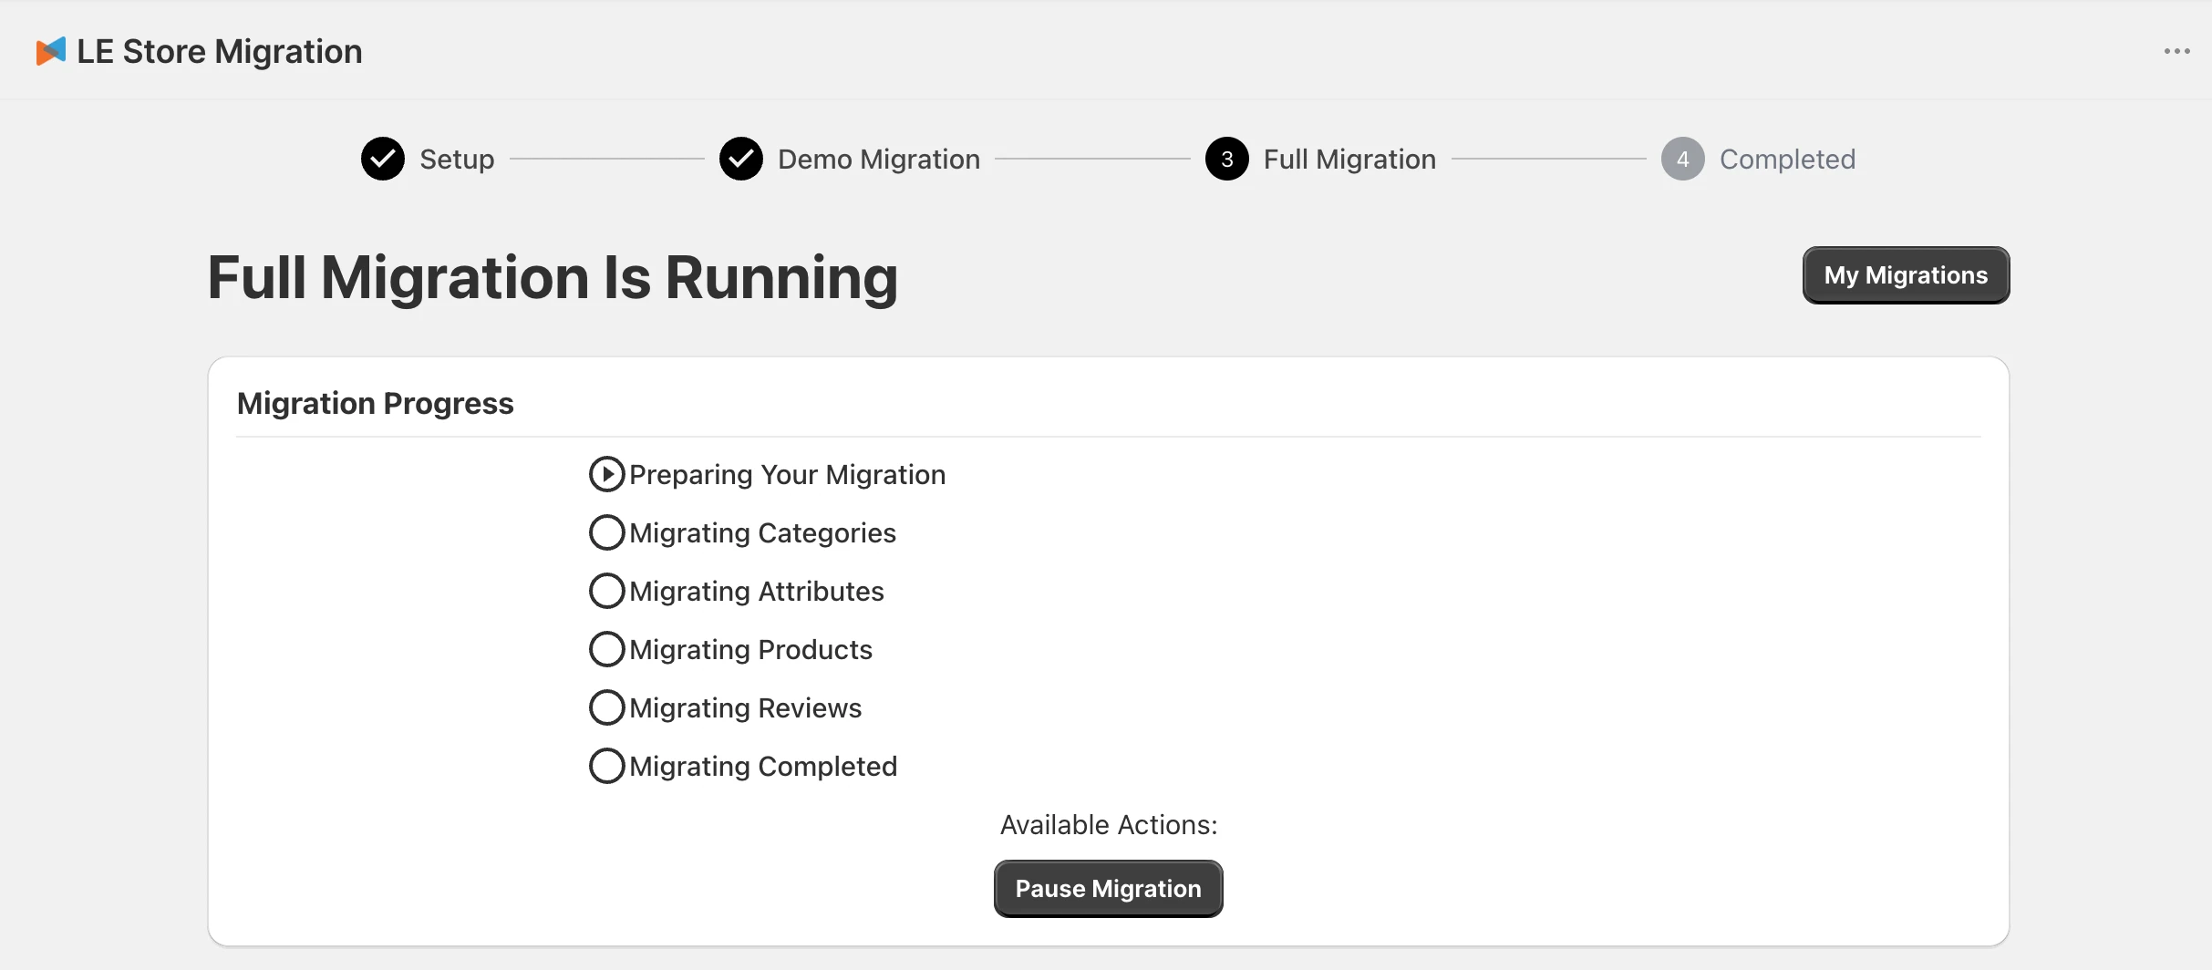Click the Migrating Products progress marker

click(x=606, y=648)
